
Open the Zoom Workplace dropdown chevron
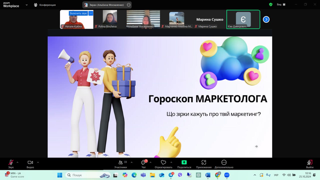[x=26, y=5]
